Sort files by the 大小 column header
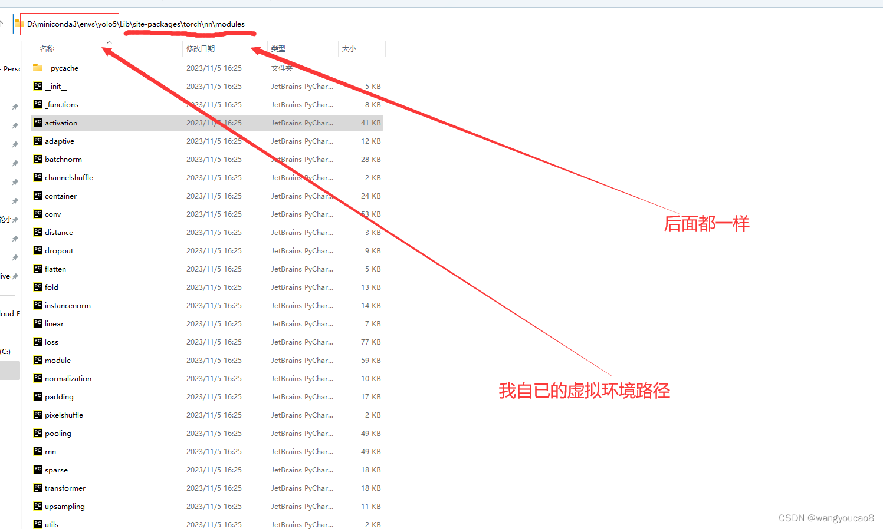Image resolution: width=883 pixels, height=529 pixels. coord(348,48)
